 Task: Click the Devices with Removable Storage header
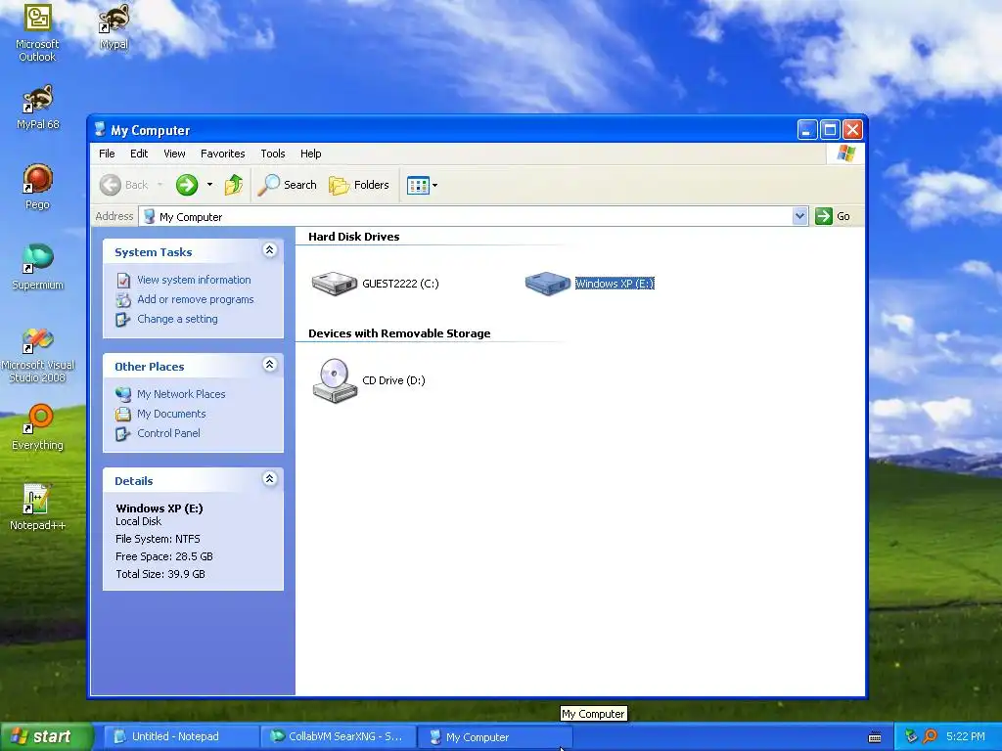pyautogui.click(x=399, y=333)
